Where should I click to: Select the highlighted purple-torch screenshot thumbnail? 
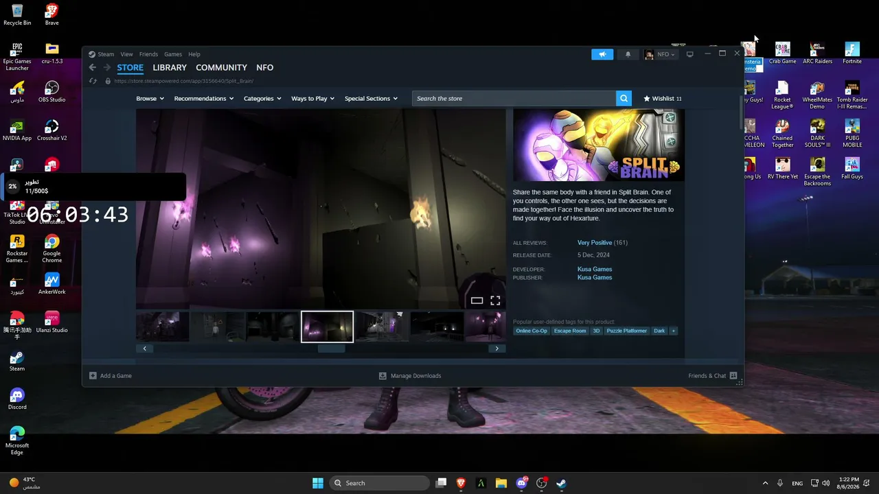328,327
